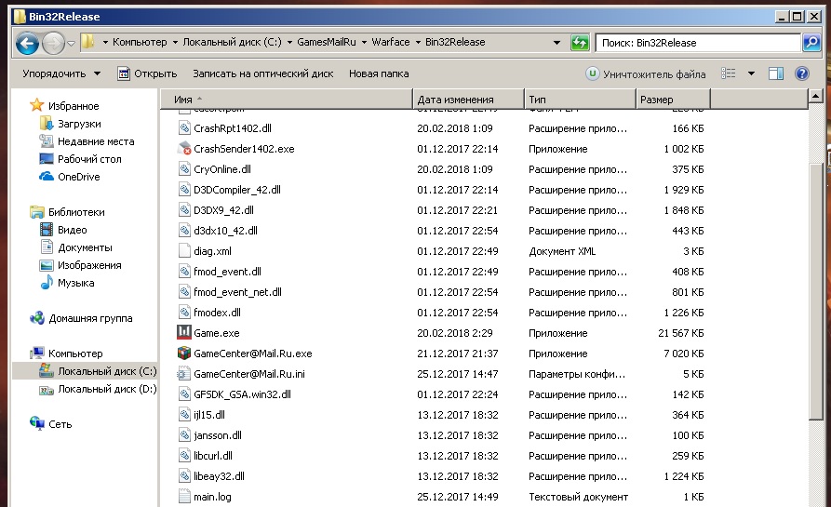Sort by the Имя column header
831x507 pixels.
[287, 99]
